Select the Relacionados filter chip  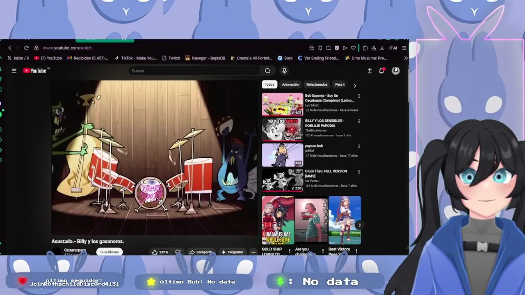click(x=317, y=84)
